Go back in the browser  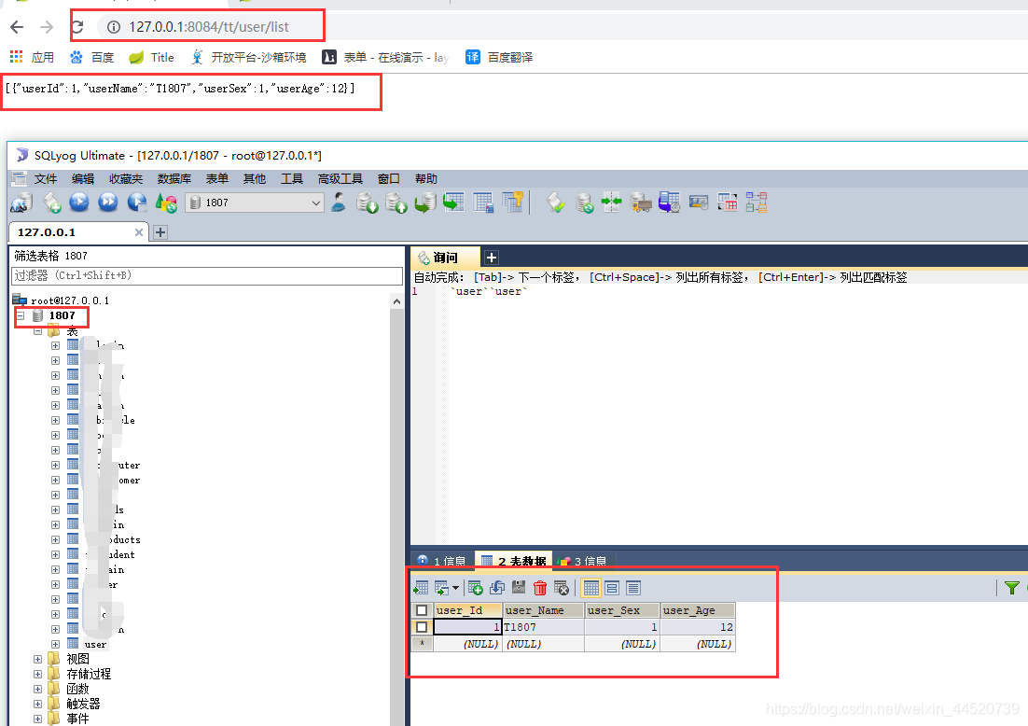click(x=17, y=27)
